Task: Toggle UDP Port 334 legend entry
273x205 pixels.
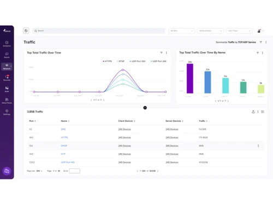Action: (138, 61)
